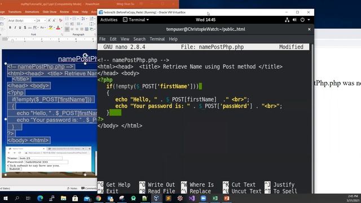Open Excel from the taskbar
Viewport: 361px width, 203px height.
(x=215, y=198)
